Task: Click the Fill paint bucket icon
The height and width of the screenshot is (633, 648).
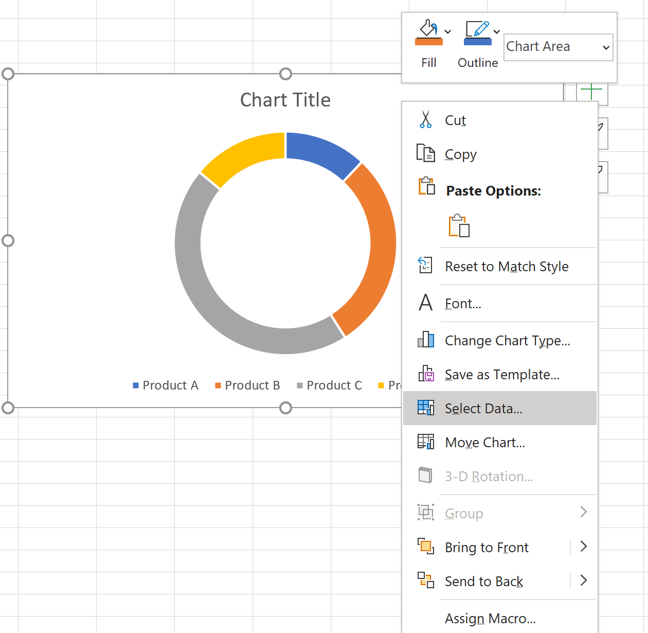Action: point(428,32)
